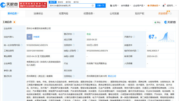Click the help icon beside 天眼评分
Viewport: 179px width, 101px height.
click(134, 37)
